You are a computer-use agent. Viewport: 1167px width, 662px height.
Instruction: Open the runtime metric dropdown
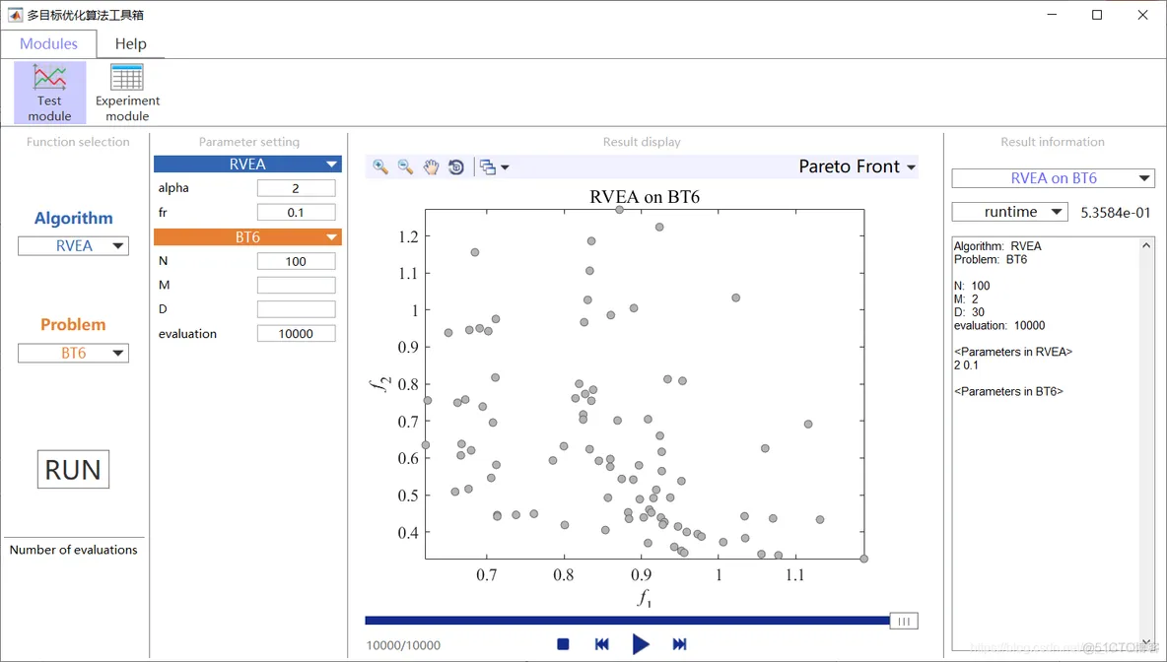(1009, 211)
